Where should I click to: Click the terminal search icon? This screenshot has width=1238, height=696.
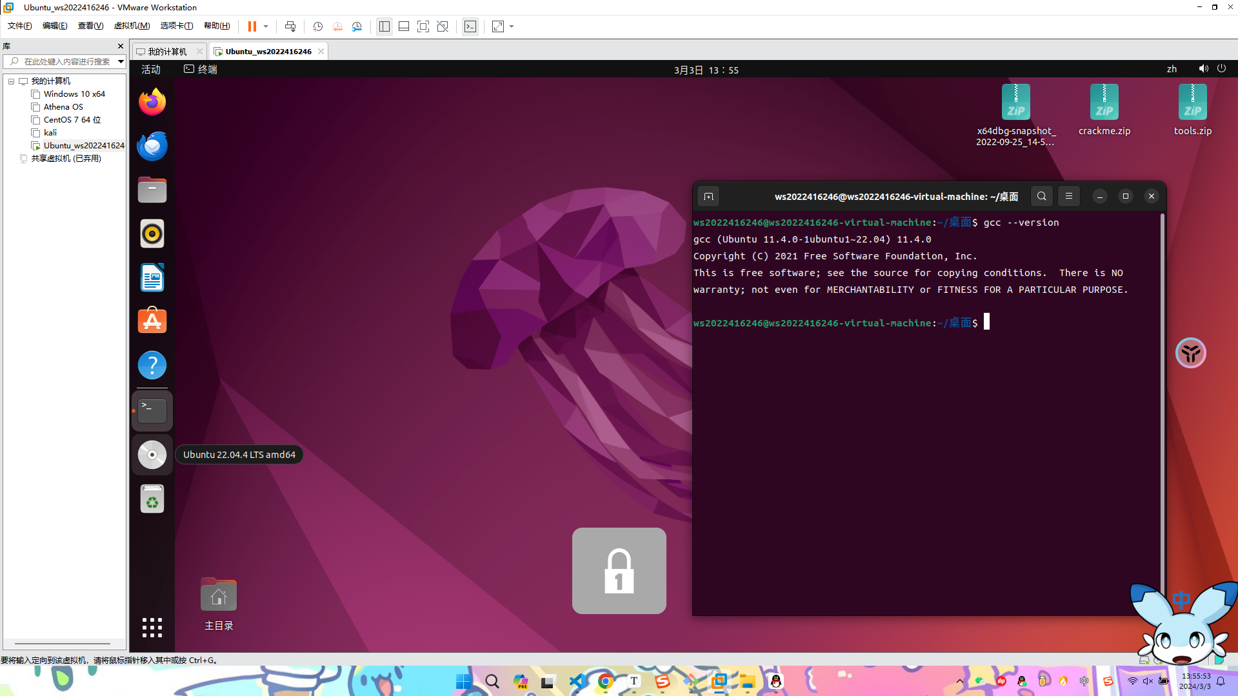pyautogui.click(x=1041, y=196)
